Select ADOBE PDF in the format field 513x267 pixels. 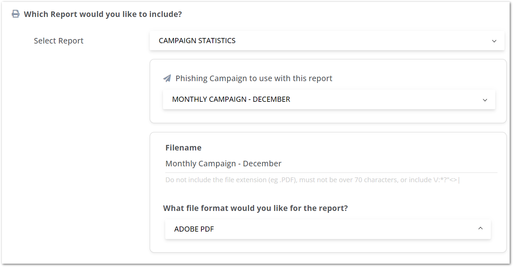click(x=194, y=229)
